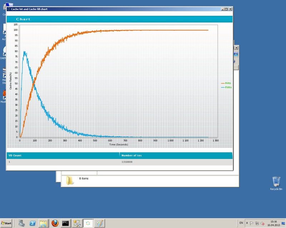Open the cylinder-and-tools taskbar application

coord(77,223)
